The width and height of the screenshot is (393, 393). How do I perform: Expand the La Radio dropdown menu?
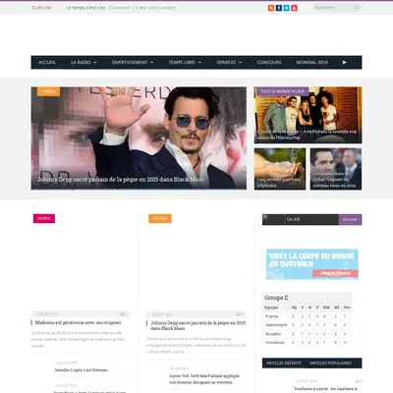(84, 62)
